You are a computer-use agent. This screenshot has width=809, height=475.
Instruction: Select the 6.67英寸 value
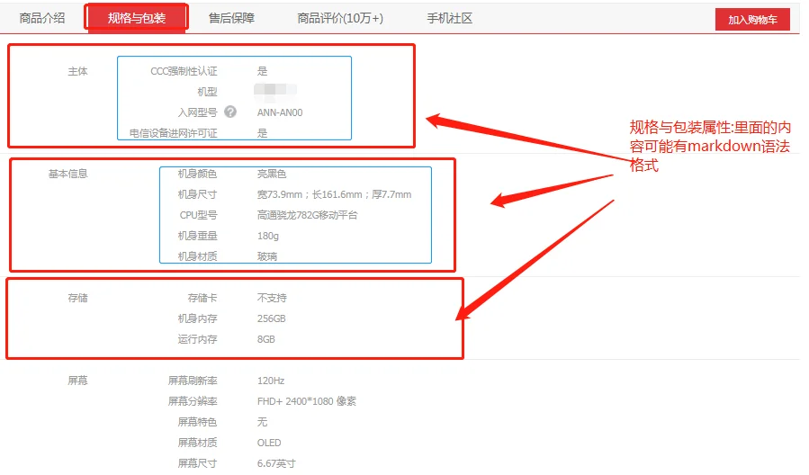pos(276,463)
